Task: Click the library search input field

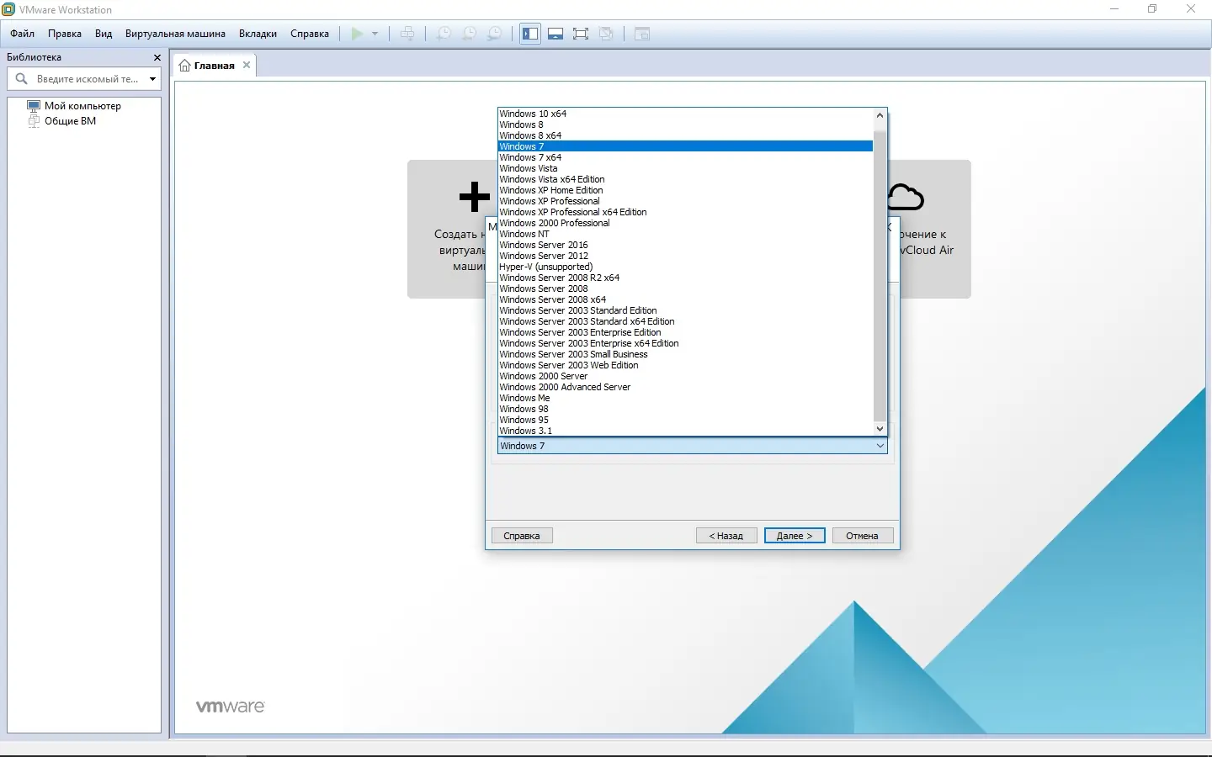Action: (x=88, y=79)
